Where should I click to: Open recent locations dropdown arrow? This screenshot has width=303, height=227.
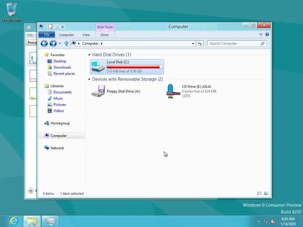[x=60, y=44]
